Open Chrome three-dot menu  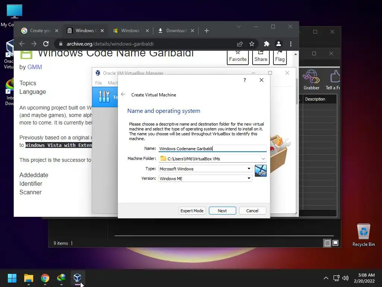(291, 44)
